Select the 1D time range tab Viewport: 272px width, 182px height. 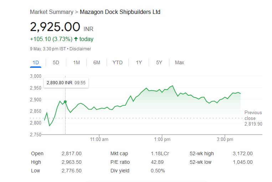tap(36, 62)
